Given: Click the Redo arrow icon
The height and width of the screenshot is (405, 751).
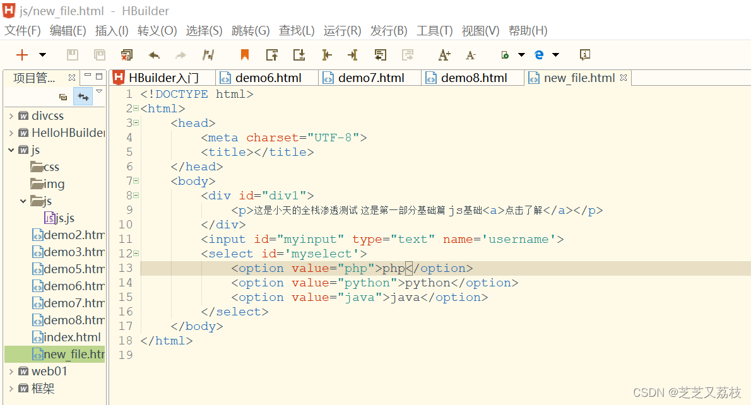Looking at the screenshot, I should 180,55.
